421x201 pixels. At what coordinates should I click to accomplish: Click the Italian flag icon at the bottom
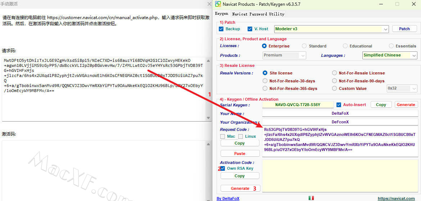[311, 198]
